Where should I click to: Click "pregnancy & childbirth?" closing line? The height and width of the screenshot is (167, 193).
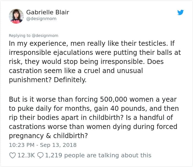pos(48,136)
